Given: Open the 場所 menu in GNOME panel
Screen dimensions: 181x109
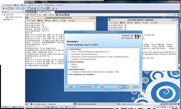Looking at the screenshot, I should pos(45,15).
